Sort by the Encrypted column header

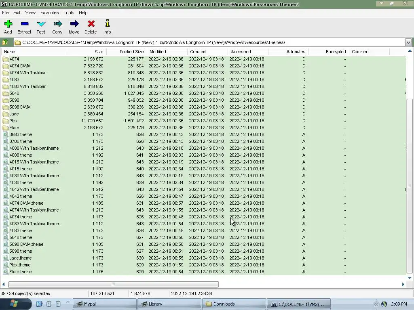(328, 52)
